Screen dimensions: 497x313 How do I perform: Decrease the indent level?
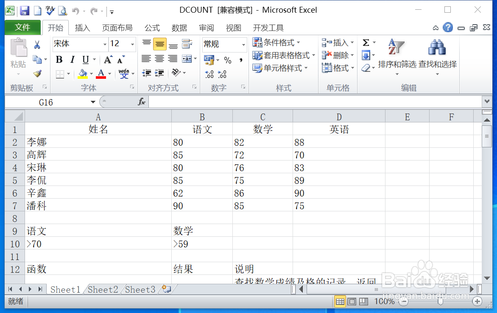146,73
